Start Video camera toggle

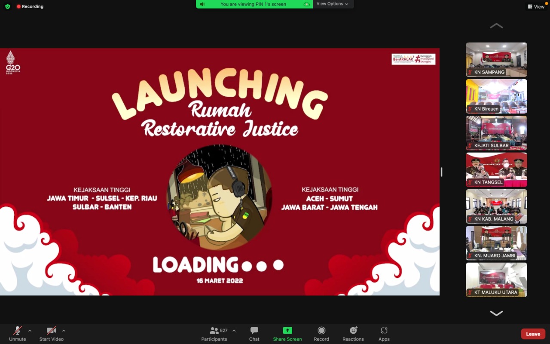pyautogui.click(x=52, y=333)
